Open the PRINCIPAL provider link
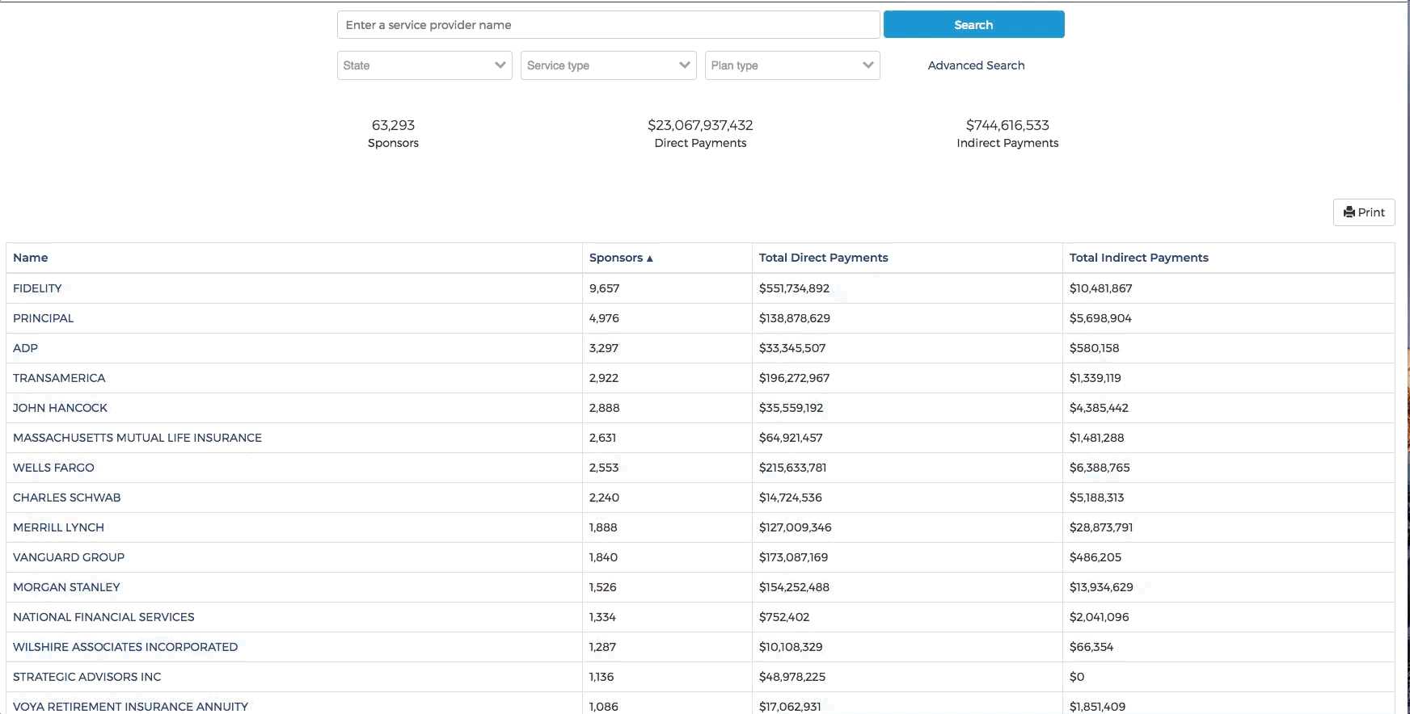This screenshot has width=1410, height=714. [x=43, y=318]
